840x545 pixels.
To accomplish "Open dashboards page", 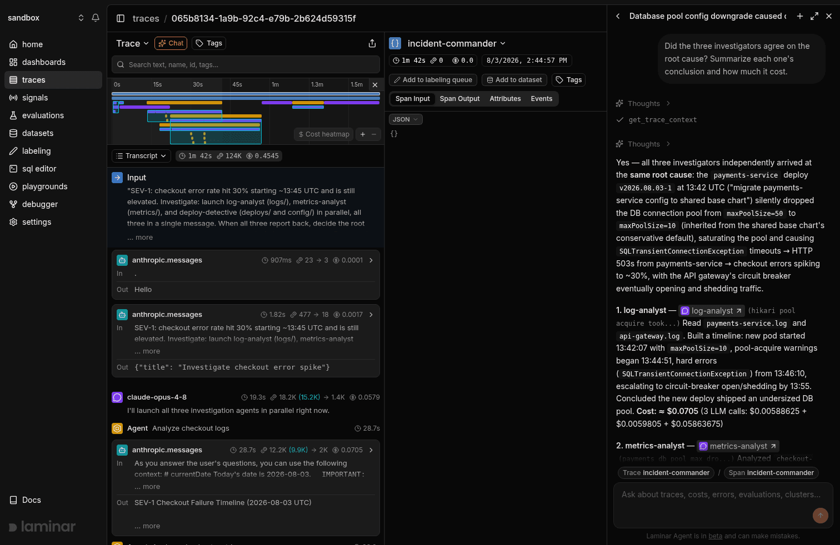I will pyautogui.click(x=53, y=62).
